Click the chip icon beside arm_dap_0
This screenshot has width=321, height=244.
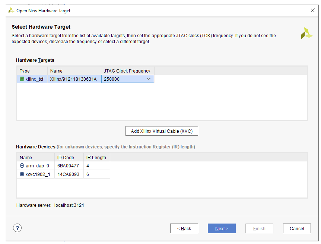(x=21, y=166)
